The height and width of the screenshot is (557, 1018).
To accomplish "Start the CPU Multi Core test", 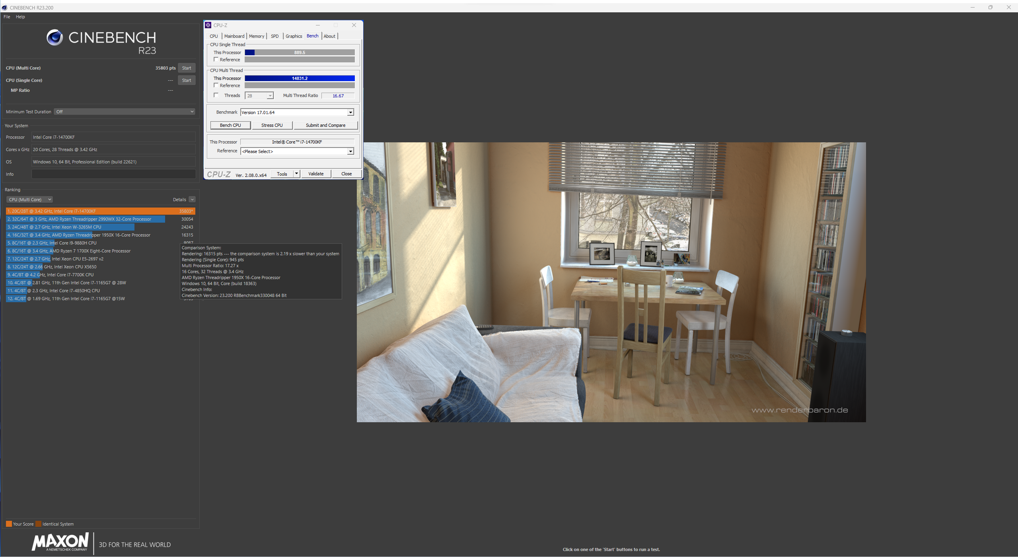I will (x=187, y=68).
